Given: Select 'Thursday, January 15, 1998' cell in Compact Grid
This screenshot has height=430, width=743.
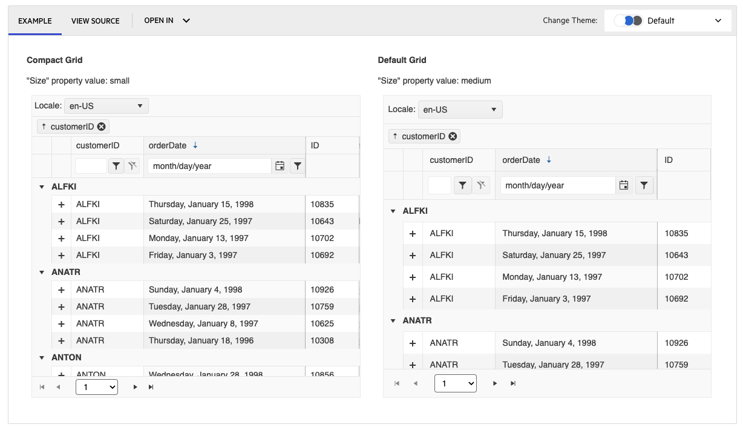Looking at the screenshot, I should tap(224, 205).
